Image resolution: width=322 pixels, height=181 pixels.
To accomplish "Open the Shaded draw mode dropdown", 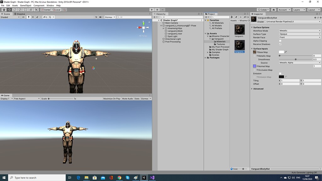I will click(x=9, y=17).
